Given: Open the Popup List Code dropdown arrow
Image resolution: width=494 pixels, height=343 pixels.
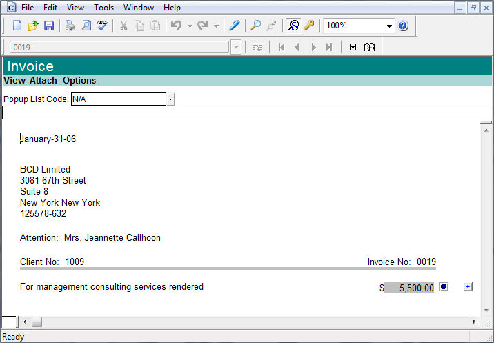Looking at the screenshot, I should pos(170,99).
